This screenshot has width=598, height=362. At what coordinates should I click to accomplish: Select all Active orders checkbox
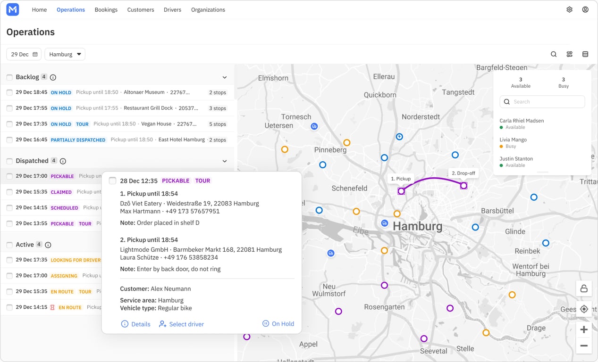[9, 245]
